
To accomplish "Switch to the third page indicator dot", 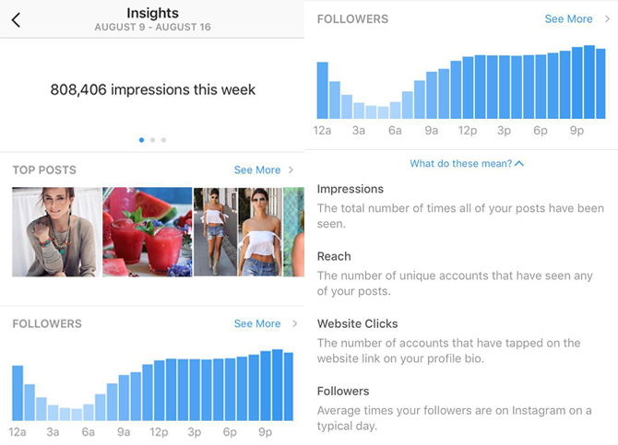I will (x=163, y=140).
